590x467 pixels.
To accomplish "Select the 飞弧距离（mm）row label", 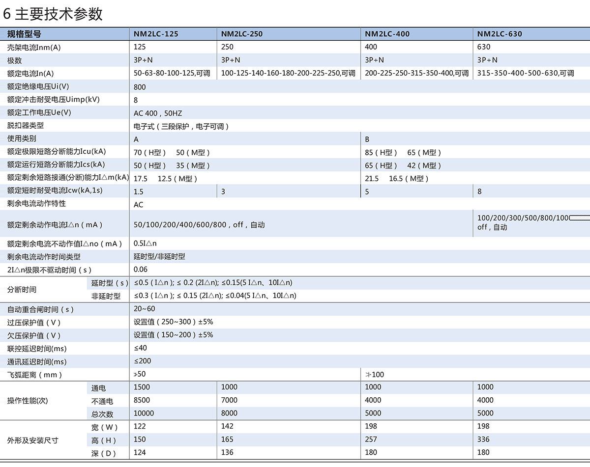I will pyautogui.click(x=35, y=375).
